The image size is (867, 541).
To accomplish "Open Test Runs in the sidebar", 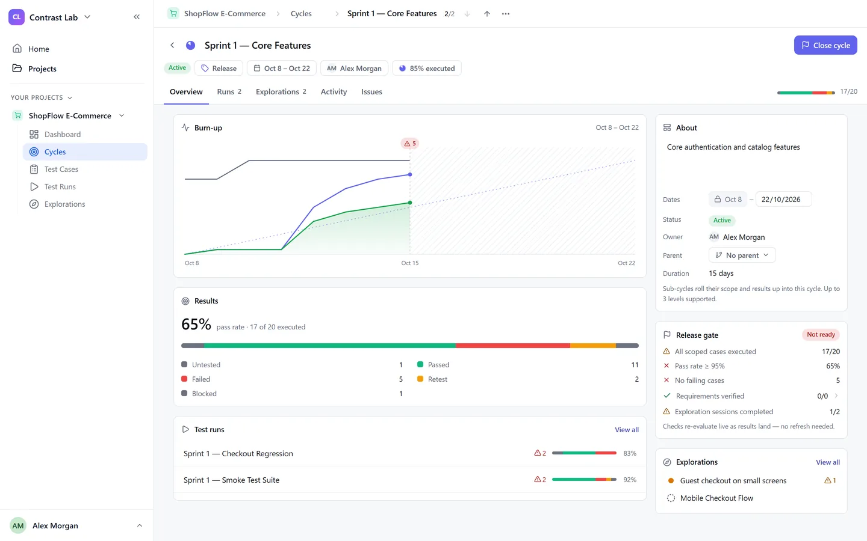I will pyautogui.click(x=85, y=187).
